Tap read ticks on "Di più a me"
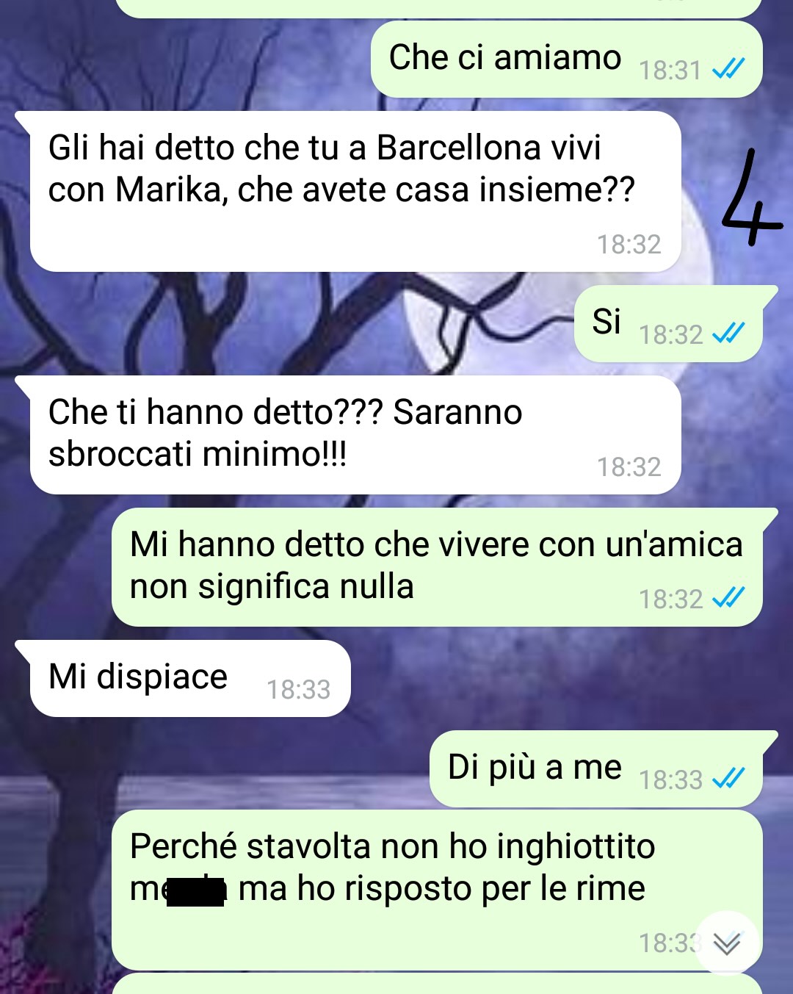Screen dimensions: 793x994 click(x=728, y=778)
